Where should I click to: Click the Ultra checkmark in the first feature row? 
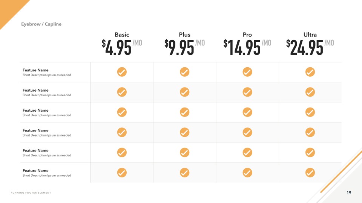(x=310, y=72)
